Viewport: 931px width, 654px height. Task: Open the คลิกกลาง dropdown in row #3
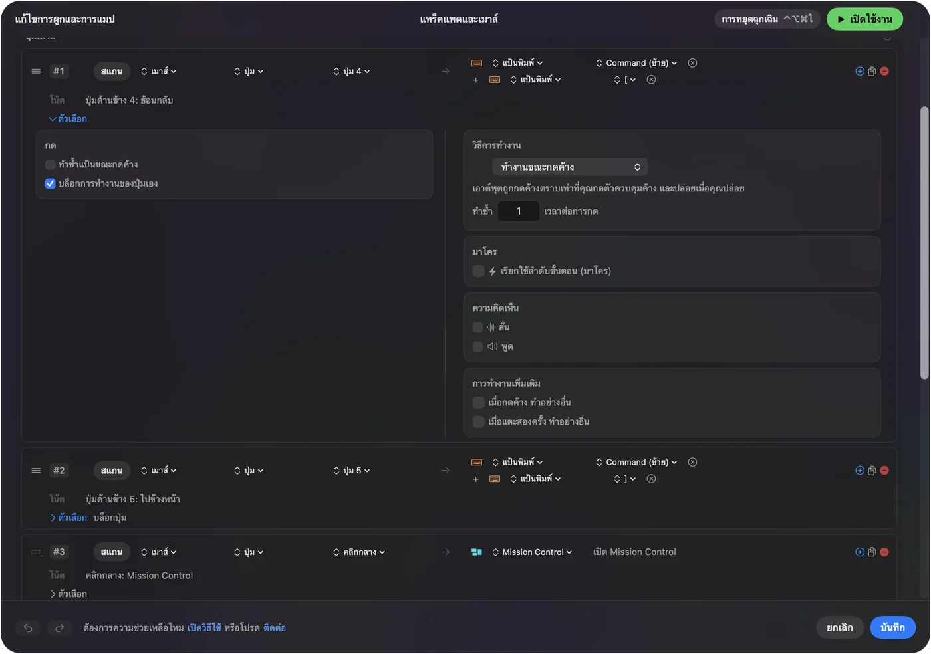[x=359, y=552]
